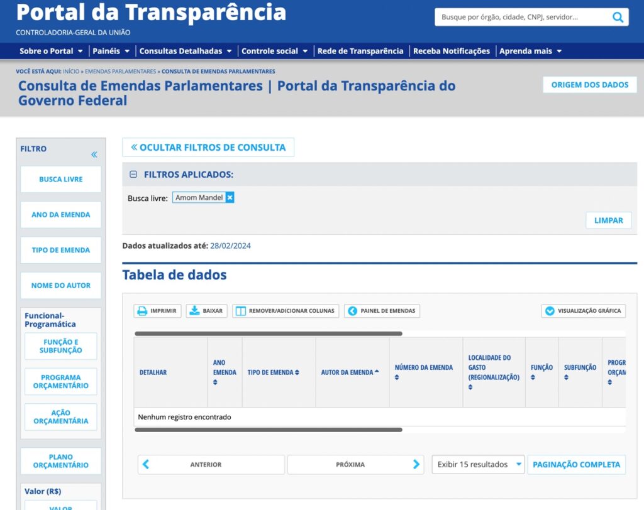The image size is (644, 510).
Task: Open the Painel de Emendas
Action: (382, 311)
